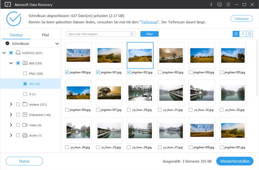This screenshot has height=170, width=259.
Task: Open the hamburger menu icon
Action: click(x=228, y=5)
